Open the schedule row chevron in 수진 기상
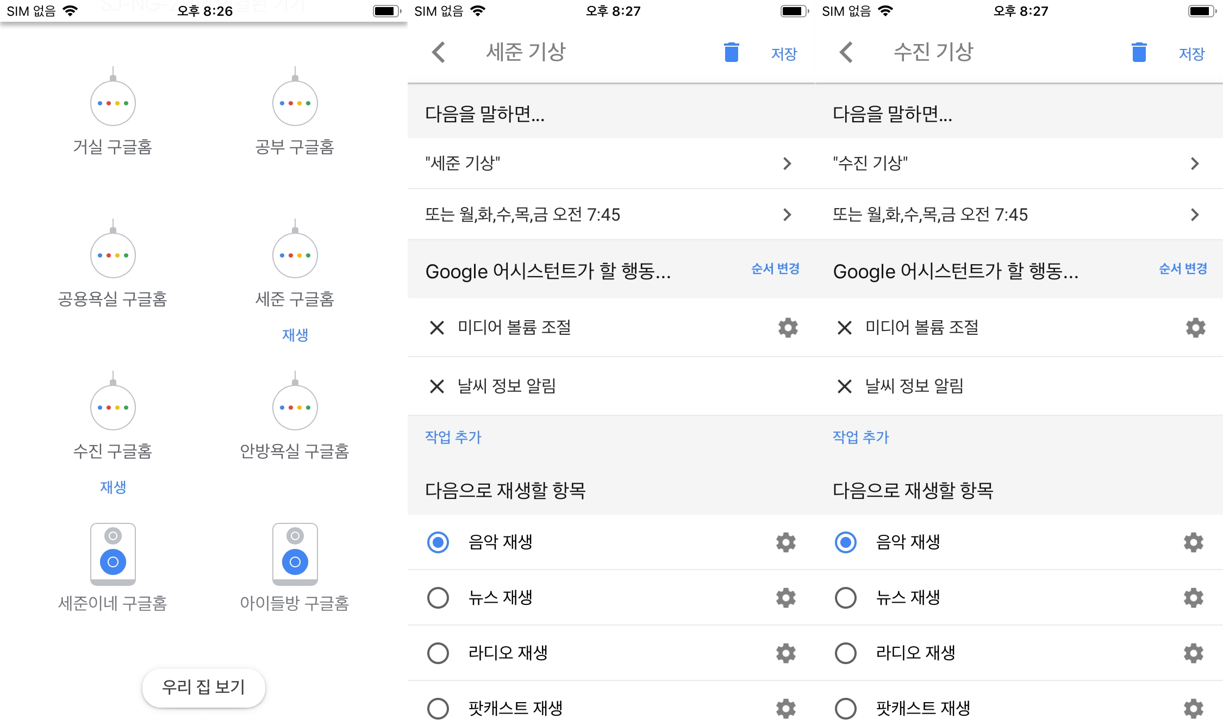 [1194, 215]
